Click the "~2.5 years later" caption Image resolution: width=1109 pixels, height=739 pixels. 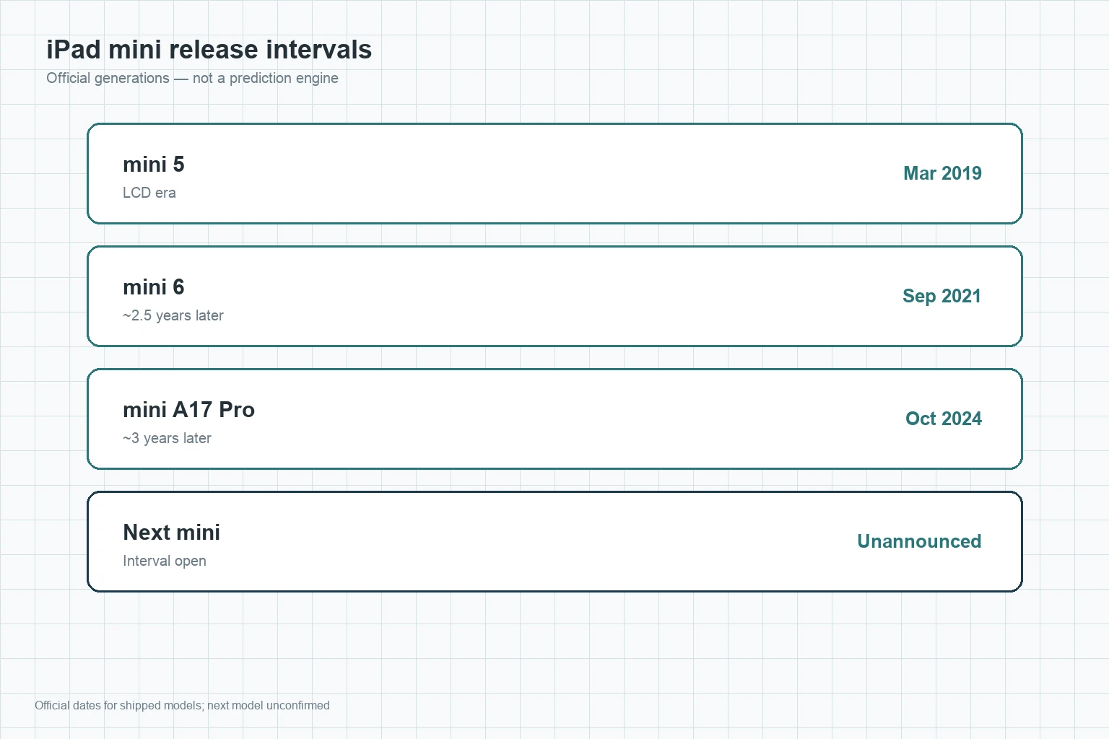[x=173, y=315]
